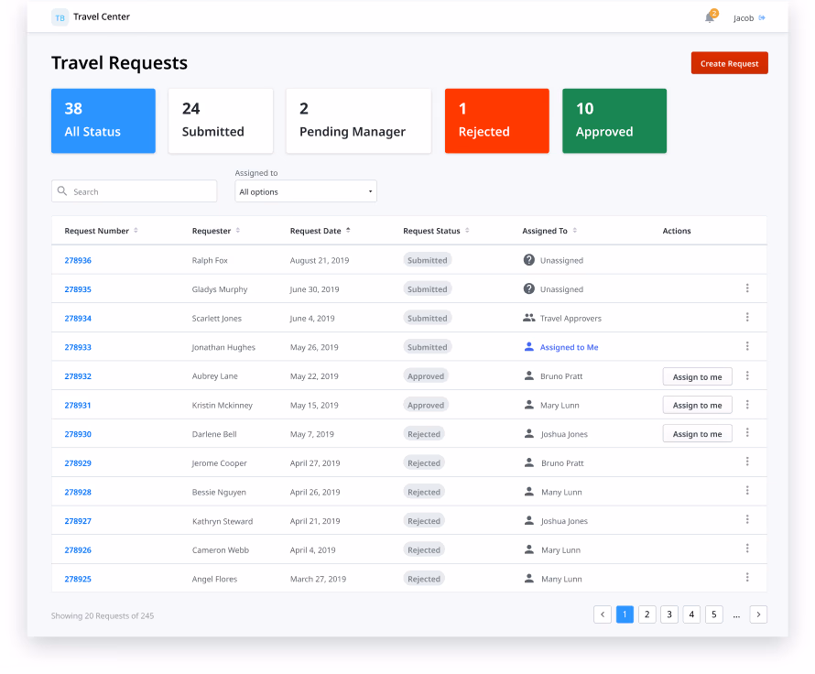Open three-dot menu for Jerome Cooper row
815x674 pixels.
(747, 462)
